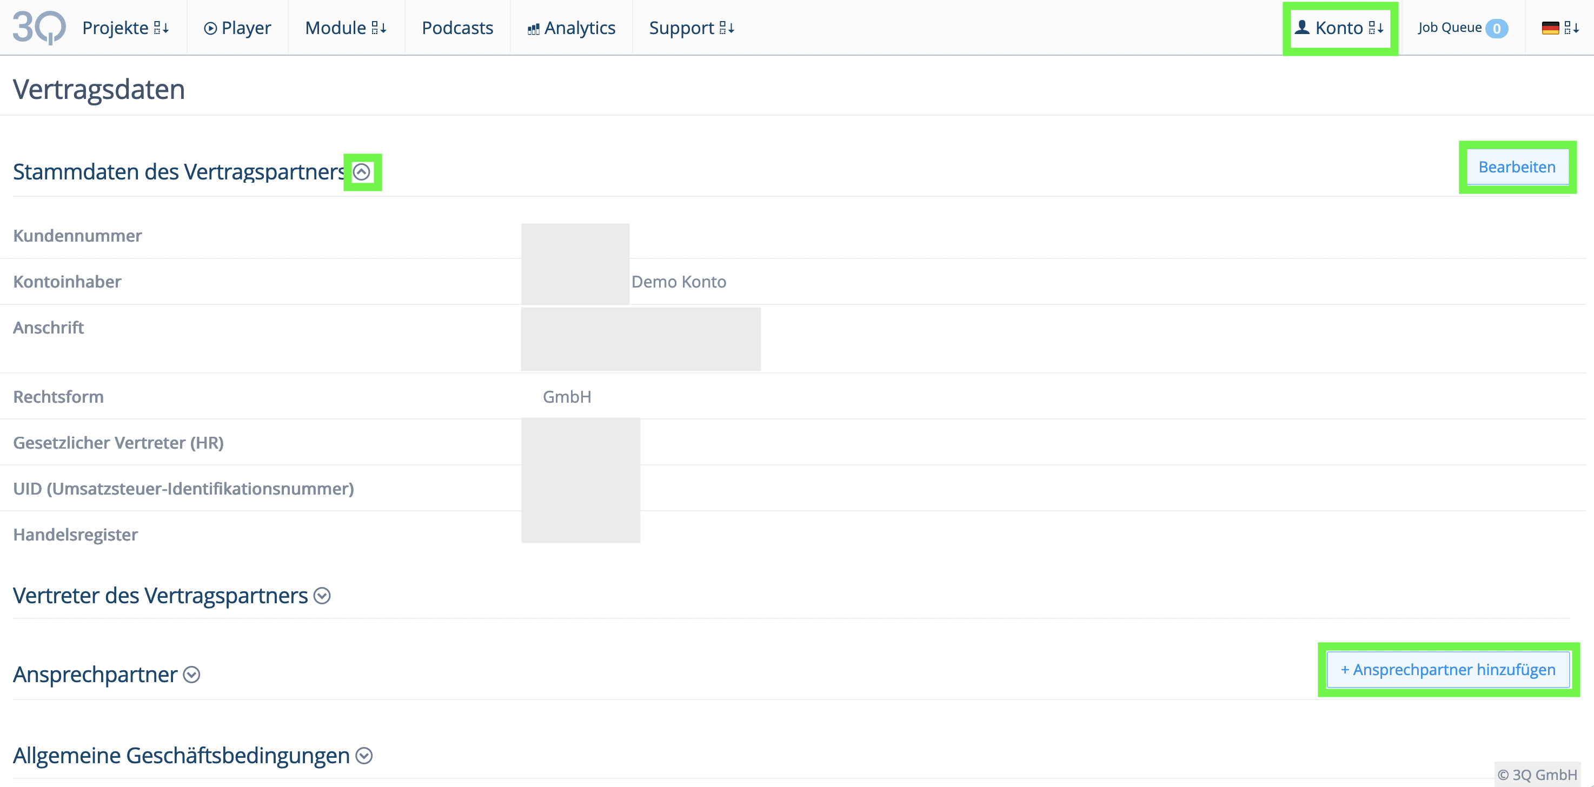Click the Analytics bar chart icon
The width and height of the screenshot is (1594, 787).
tap(533, 29)
